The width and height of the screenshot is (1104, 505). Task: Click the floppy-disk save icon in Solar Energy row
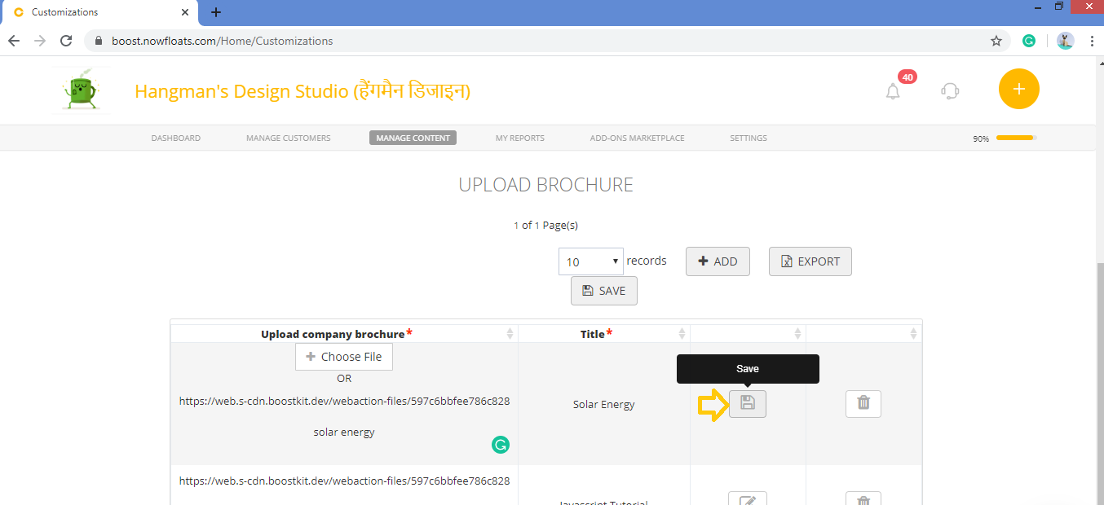[748, 404]
